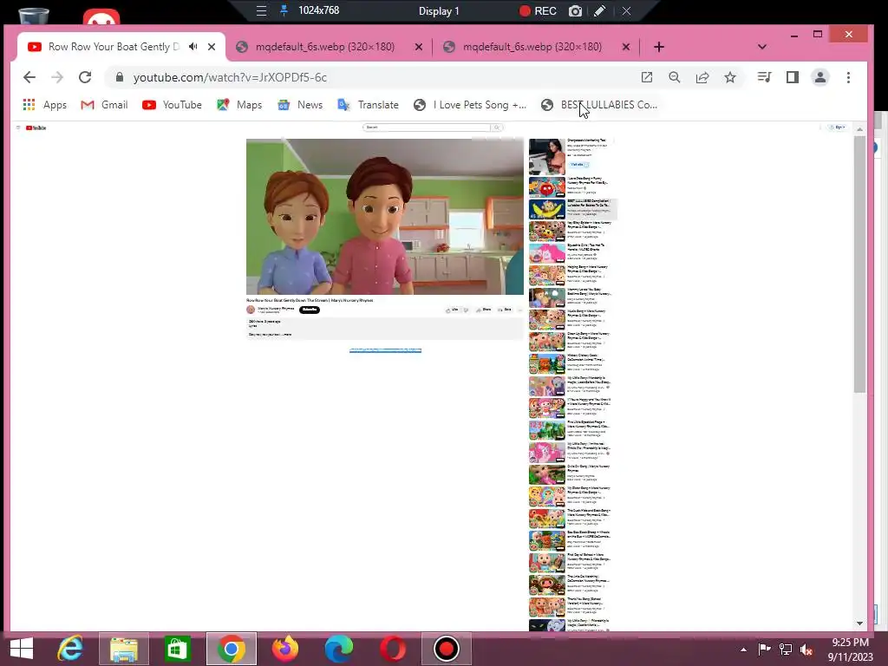The image size is (888, 666).
Task: Expand the description with ...more
Action: 286,335
